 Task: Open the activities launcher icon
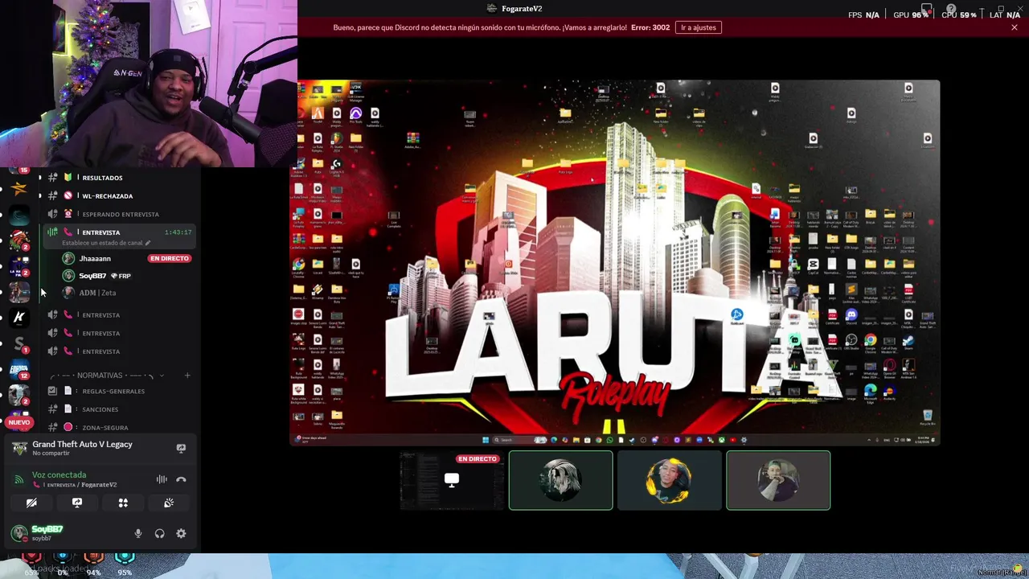[x=123, y=503]
